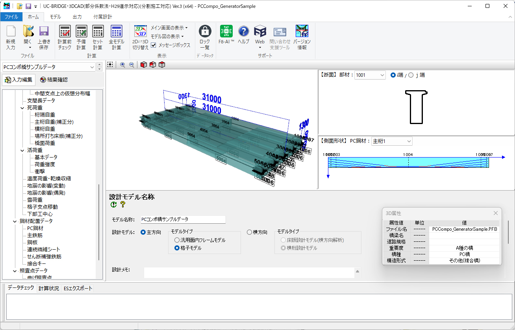The height and width of the screenshot is (330, 515).
Task: Click the モデル名称 text field
Action: (x=182, y=219)
